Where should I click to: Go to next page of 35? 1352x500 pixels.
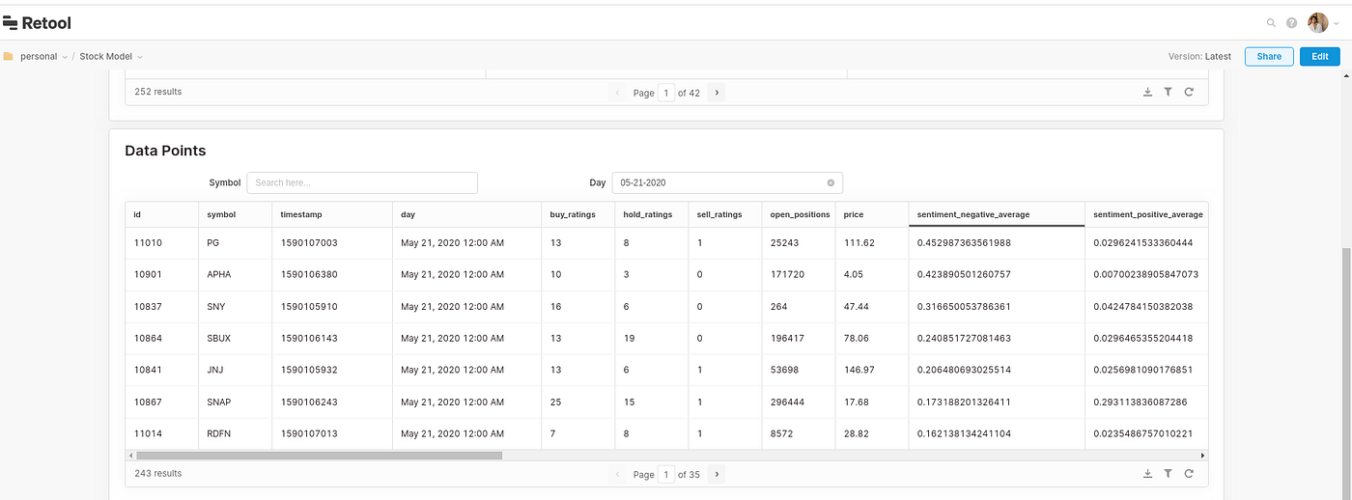pyautogui.click(x=717, y=474)
